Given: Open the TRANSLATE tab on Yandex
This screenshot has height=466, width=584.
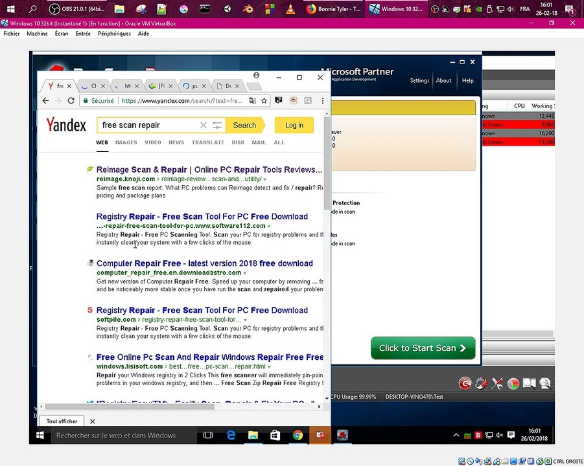Looking at the screenshot, I should 208,142.
